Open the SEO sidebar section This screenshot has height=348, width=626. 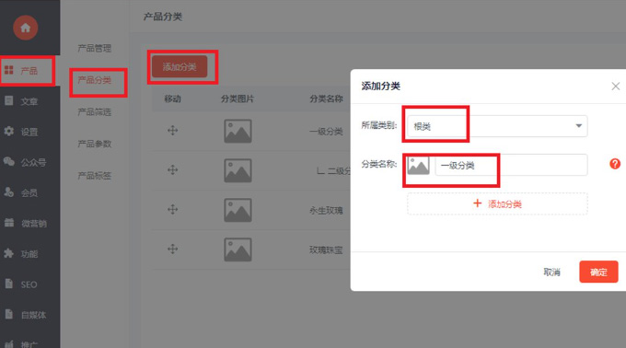pyautogui.click(x=29, y=284)
